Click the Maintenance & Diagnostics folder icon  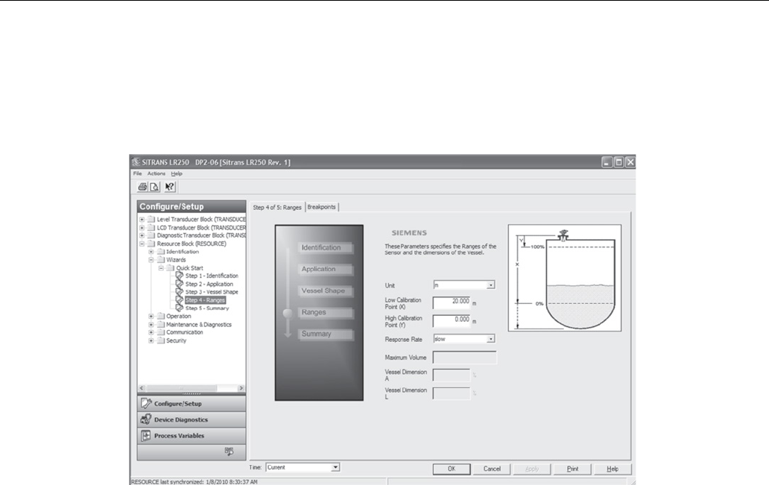pos(160,325)
